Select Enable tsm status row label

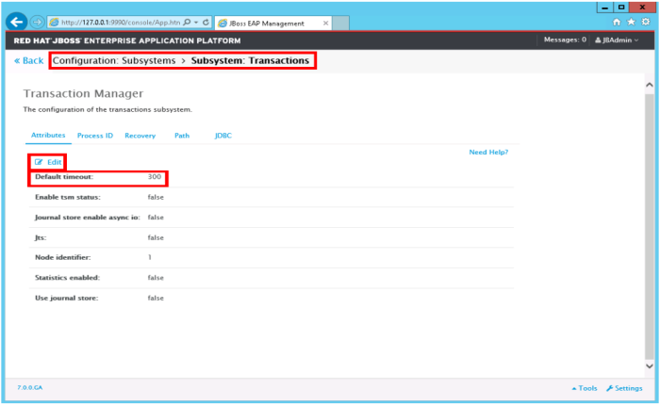click(68, 197)
